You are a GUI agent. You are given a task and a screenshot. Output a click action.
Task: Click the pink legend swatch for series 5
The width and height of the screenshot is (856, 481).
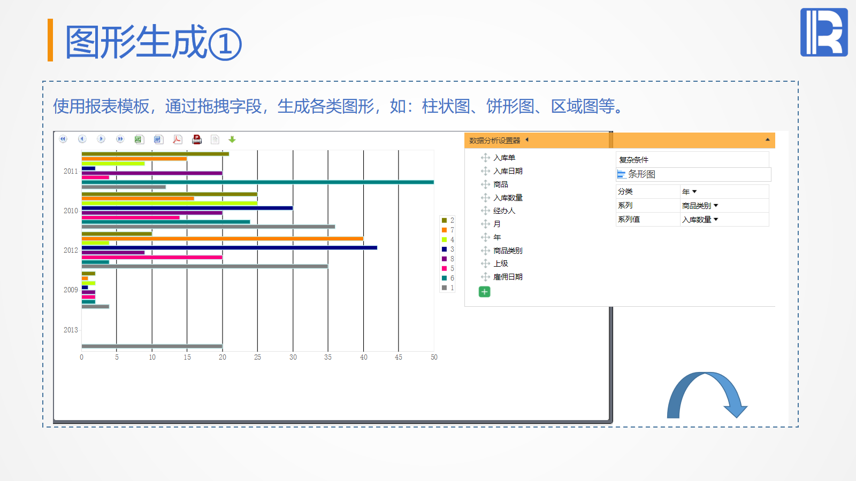click(x=444, y=268)
